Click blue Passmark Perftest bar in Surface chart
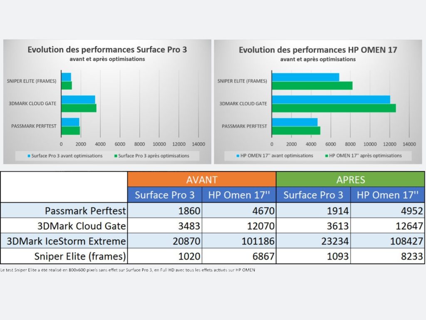 pos(70,122)
